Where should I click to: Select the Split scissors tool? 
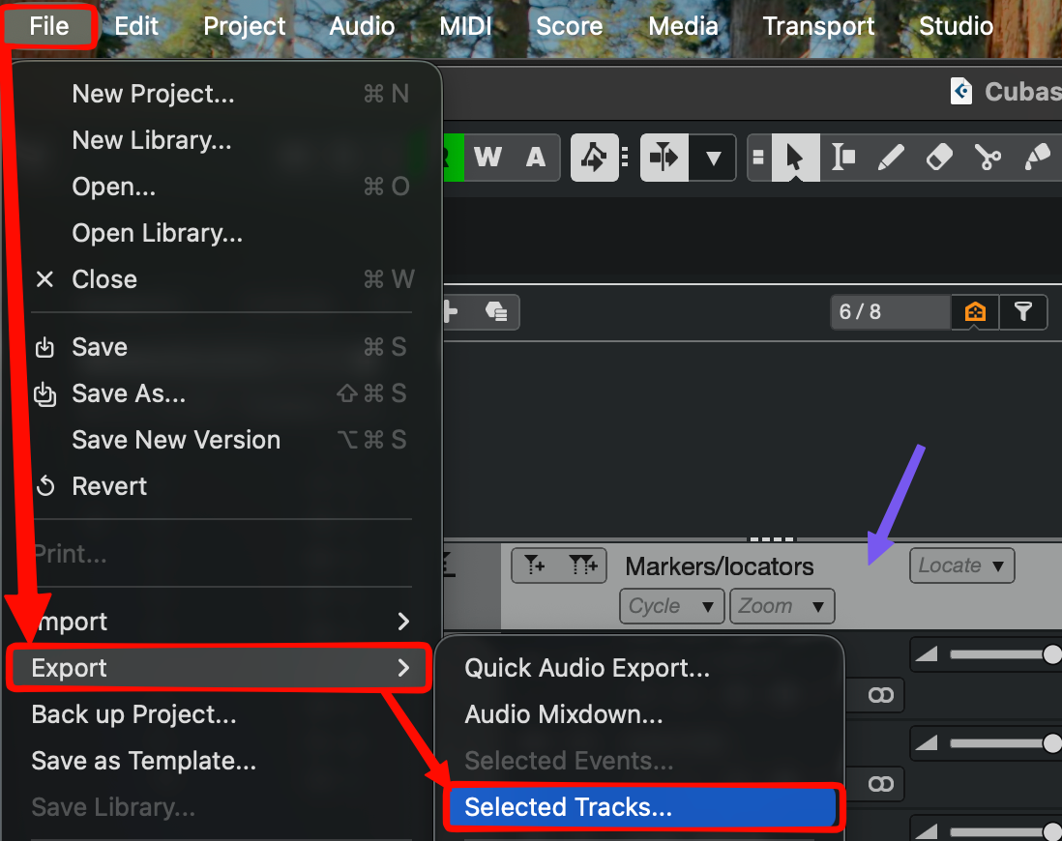988,158
